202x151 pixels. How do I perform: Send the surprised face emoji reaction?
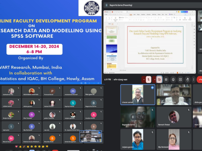(36, 146)
